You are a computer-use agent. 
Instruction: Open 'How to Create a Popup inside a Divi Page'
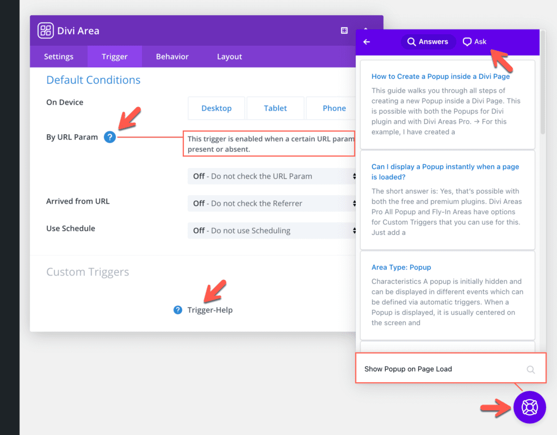(441, 76)
